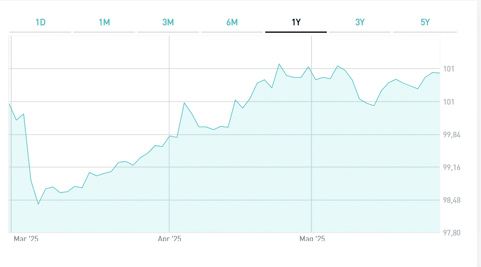The height and width of the screenshot is (267, 481).
Task: Click the 98,48 price axis label
Action: point(452,200)
